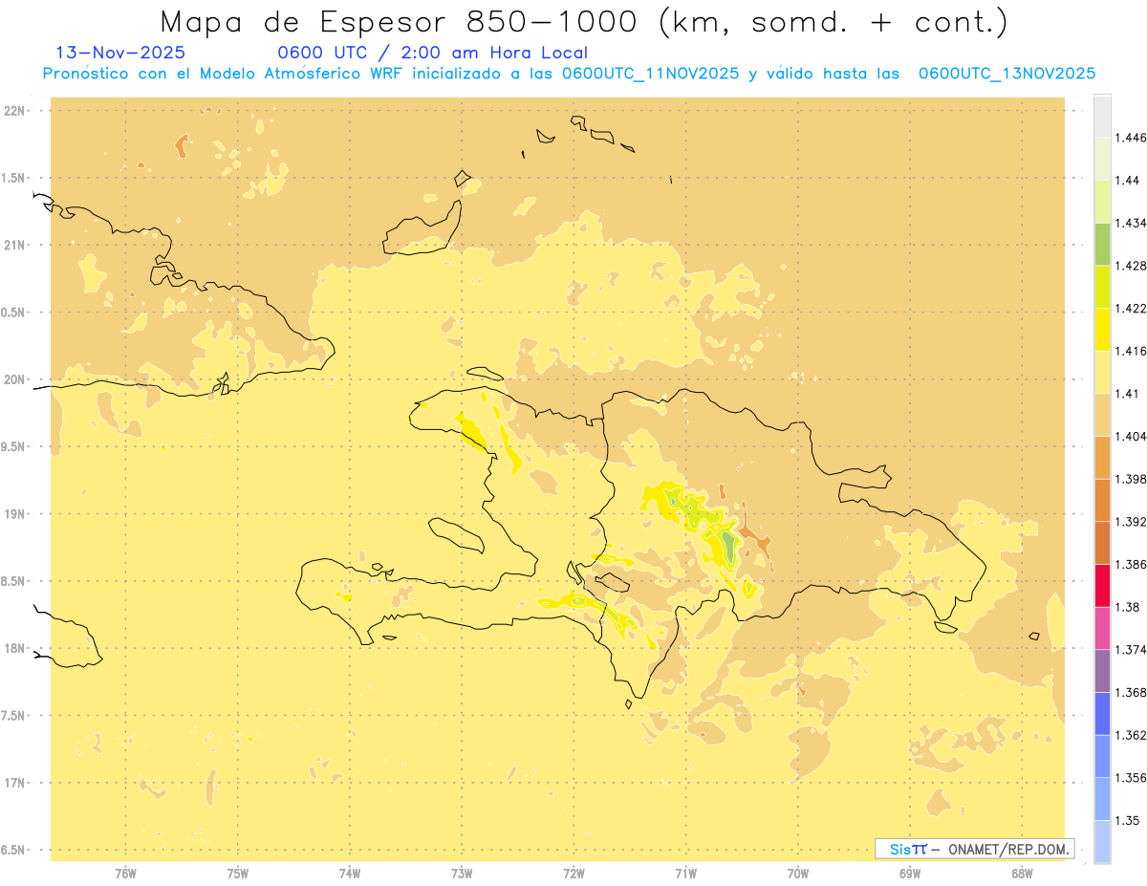Image resolution: width=1147 pixels, height=886 pixels.
Task: Click the dark orange swatch between 1.386 and 1.392
Action: 1102,543
